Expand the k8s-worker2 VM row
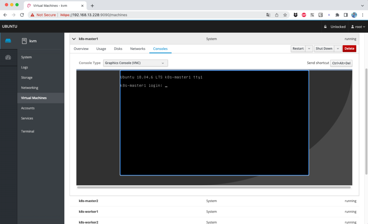The height and width of the screenshot is (224, 368). [214, 221]
